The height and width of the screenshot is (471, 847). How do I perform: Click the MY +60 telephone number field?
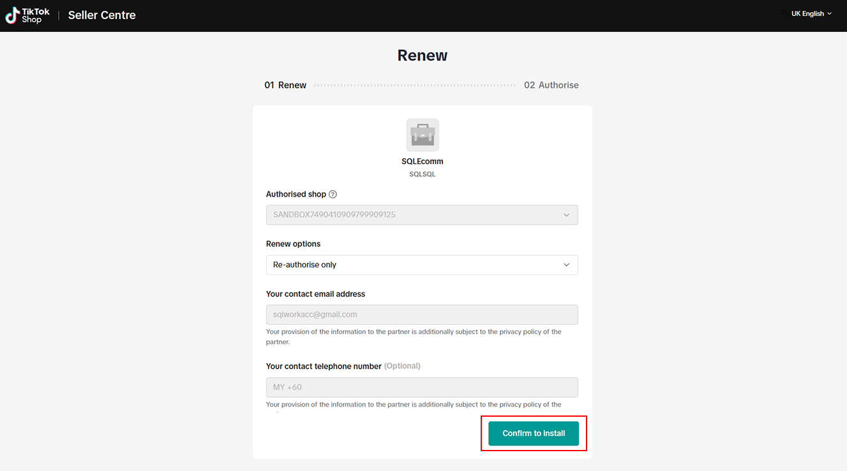pyautogui.click(x=421, y=387)
